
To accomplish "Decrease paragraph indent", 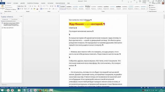I will click(51, 6).
